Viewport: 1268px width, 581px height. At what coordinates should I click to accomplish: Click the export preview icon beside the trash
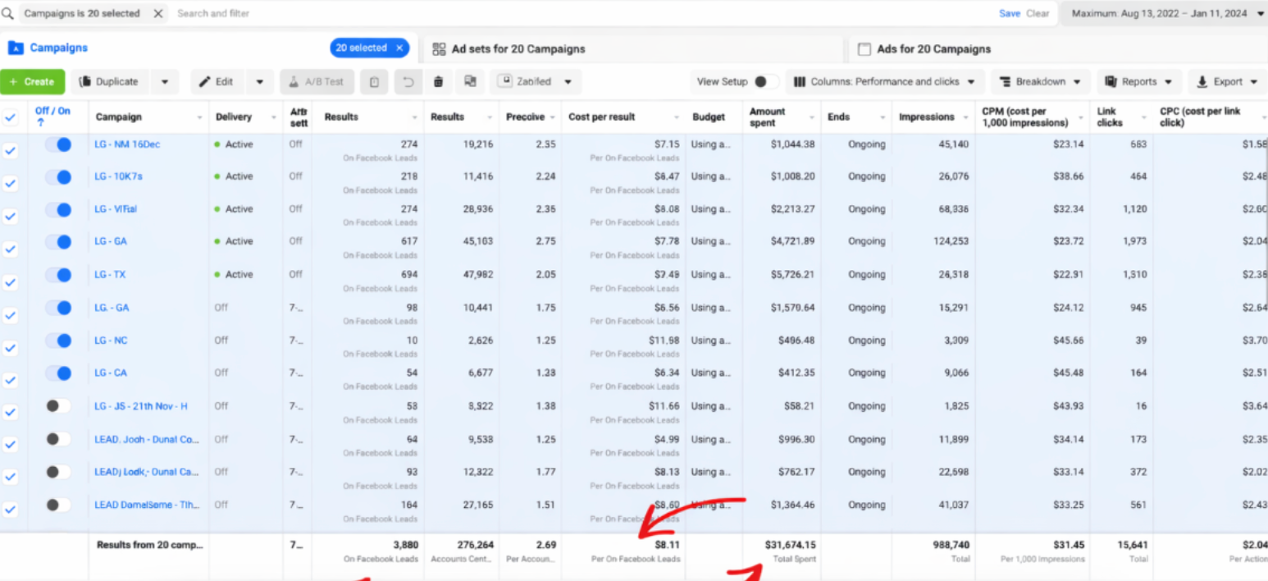tap(469, 81)
